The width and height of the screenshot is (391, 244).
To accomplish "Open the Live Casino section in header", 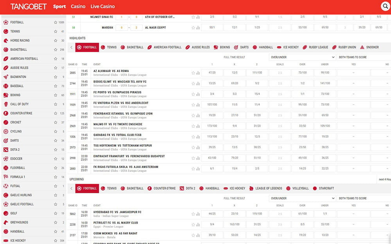I will [102, 7].
